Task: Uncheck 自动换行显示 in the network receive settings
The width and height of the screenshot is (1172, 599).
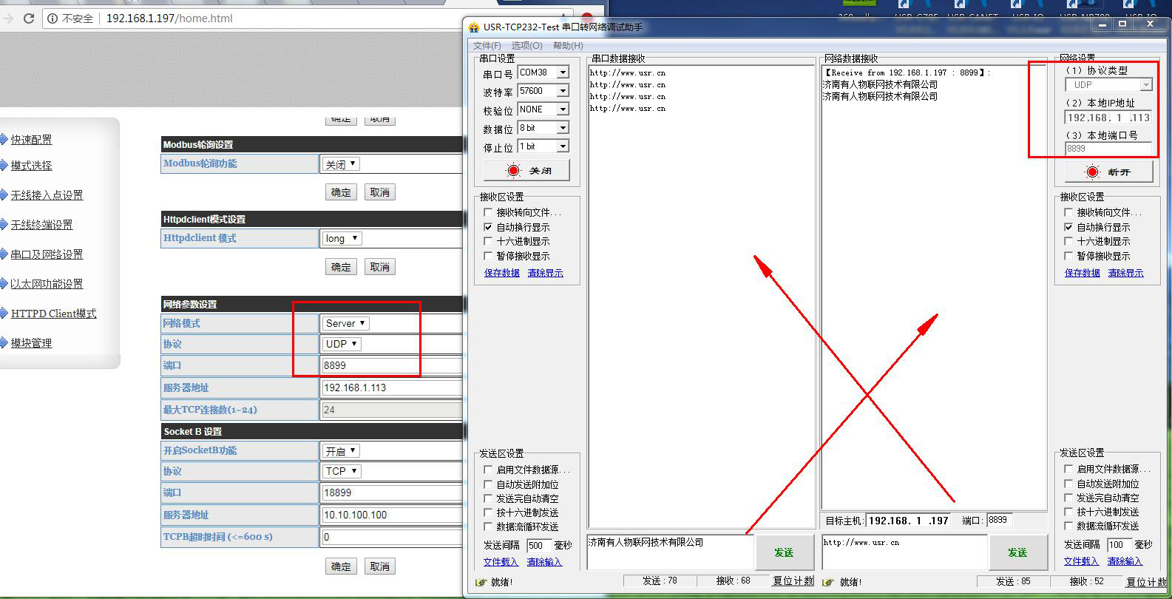Action: coord(1068,227)
